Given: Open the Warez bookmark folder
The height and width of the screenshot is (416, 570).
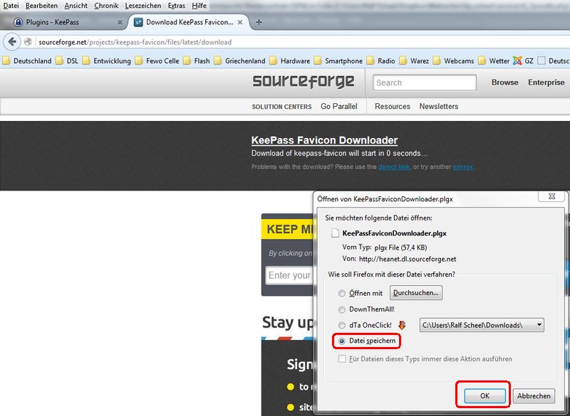Looking at the screenshot, I should [x=414, y=60].
